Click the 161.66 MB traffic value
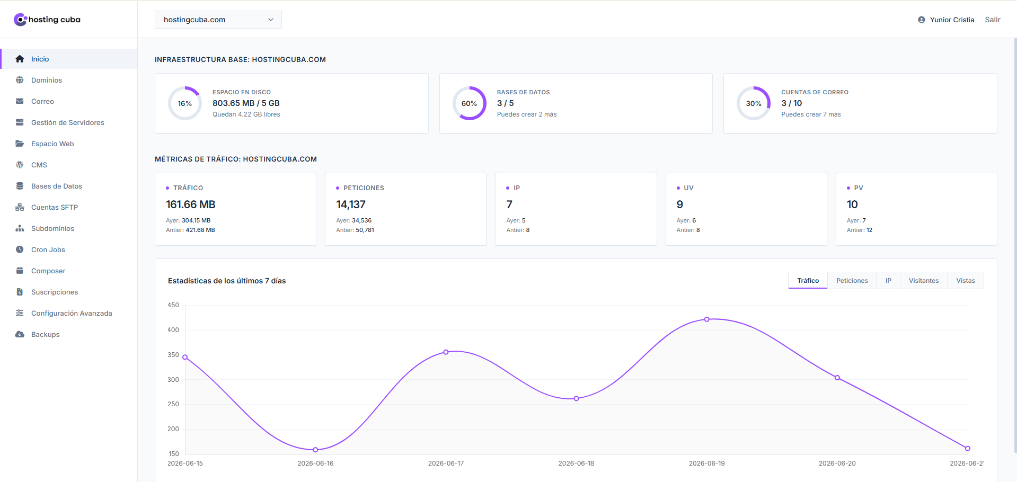The width and height of the screenshot is (1017, 482). tap(191, 204)
